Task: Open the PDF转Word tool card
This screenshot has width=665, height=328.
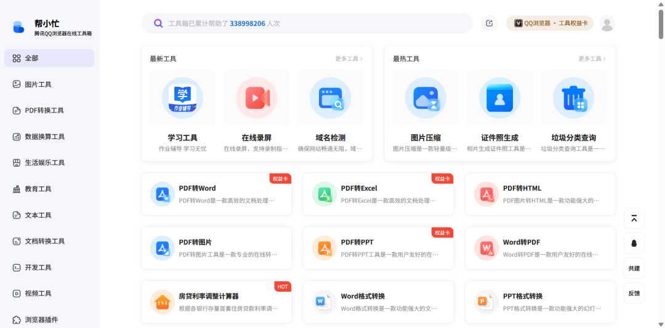Action: point(216,194)
